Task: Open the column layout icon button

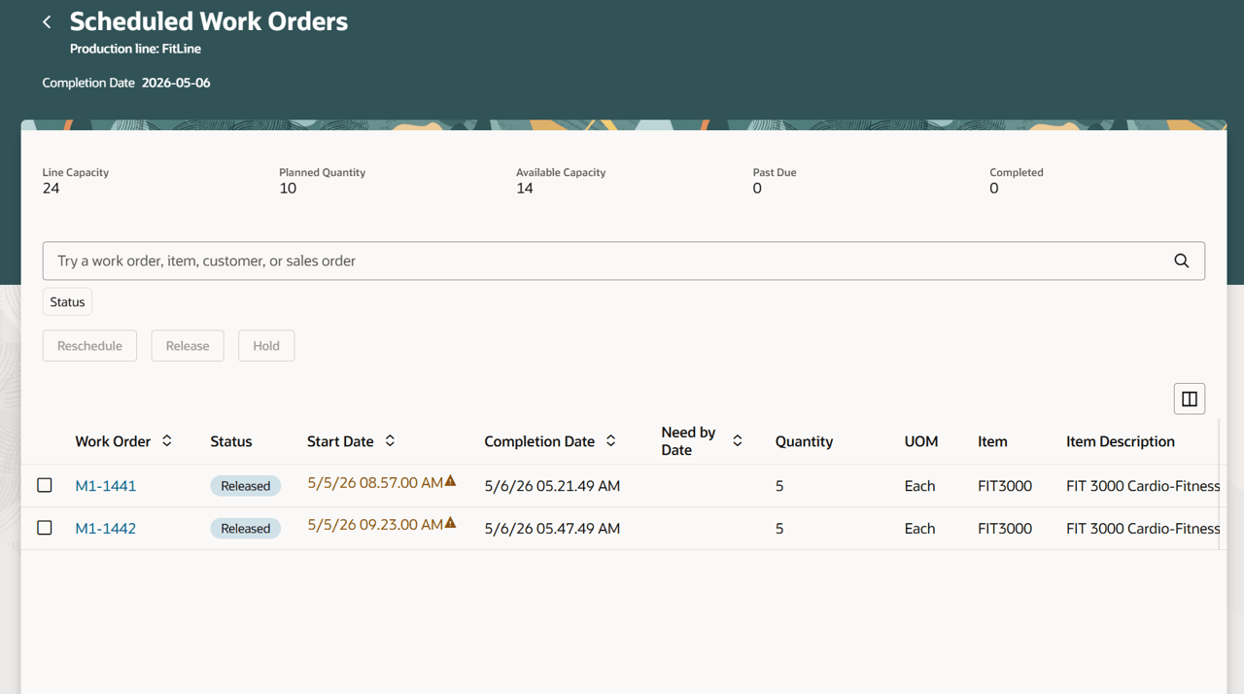Action: click(1190, 399)
